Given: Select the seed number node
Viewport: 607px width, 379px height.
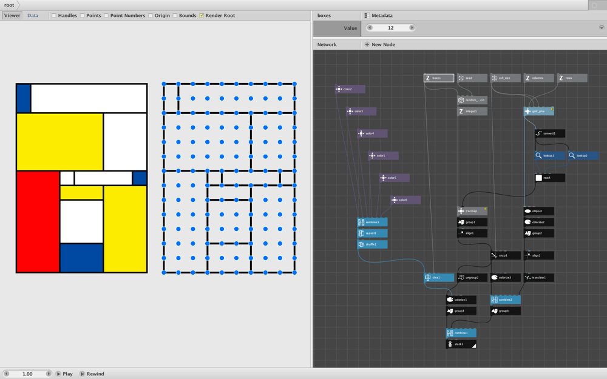Looking at the screenshot, I should 472,78.
